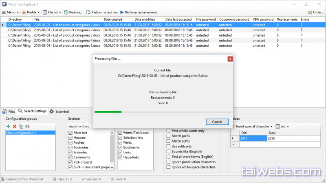This screenshot has width=326, height=183.
Task: Click the Restore toolbar icon
Action: tap(66, 13)
